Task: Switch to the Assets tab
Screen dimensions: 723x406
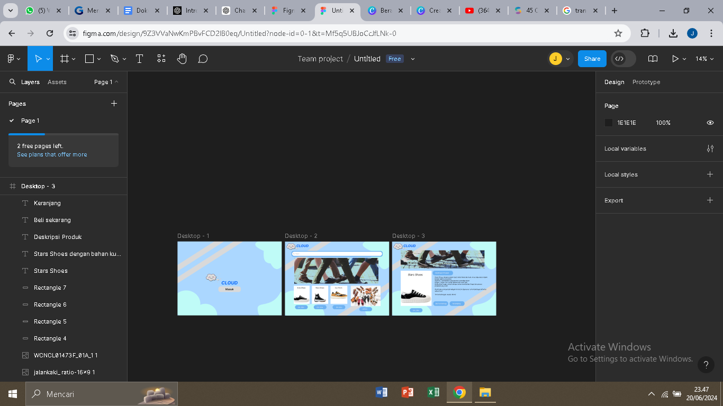Action: pyautogui.click(x=57, y=82)
